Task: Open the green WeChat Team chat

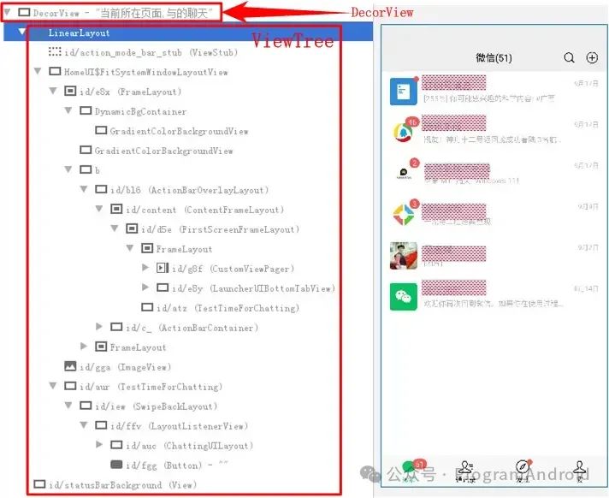Action: (494, 296)
